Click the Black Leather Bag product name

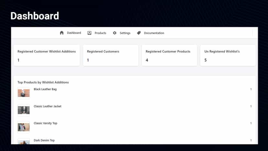click(45, 89)
